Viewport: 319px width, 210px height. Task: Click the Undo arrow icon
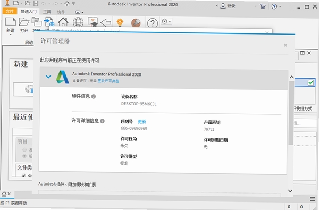pyautogui.click(x=43, y=3)
